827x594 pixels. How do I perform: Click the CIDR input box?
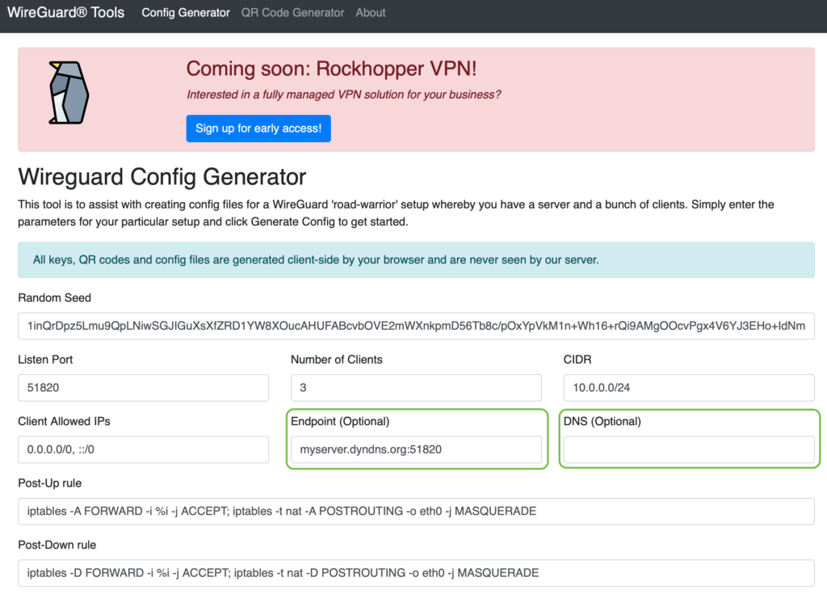click(688, 388)
